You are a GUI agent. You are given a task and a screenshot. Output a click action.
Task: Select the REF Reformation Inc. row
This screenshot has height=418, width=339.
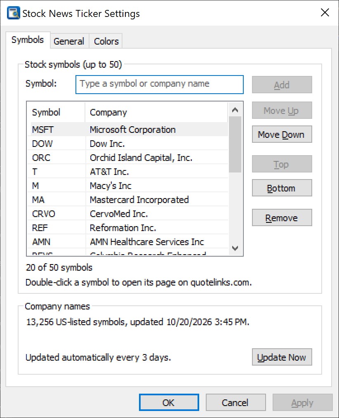click(128, 228)
